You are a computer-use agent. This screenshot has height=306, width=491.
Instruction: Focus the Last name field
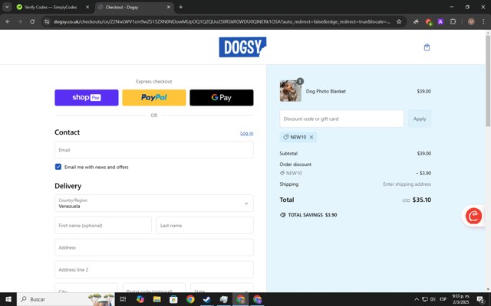click(x=205, y=226)
